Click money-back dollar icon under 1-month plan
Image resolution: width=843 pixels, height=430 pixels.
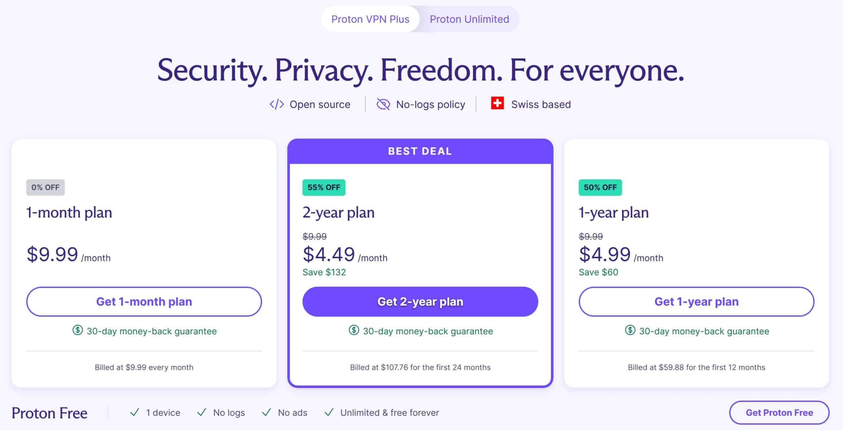pyautogui.click(x=78, y=330)
